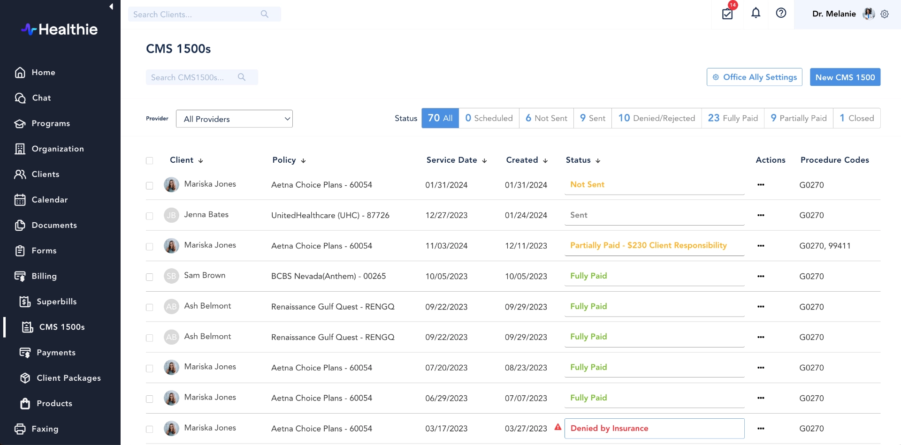Collapse the sidebar using the top arrow
The width and height of the screenshot is (901, 445).
(x=111, y=7)
